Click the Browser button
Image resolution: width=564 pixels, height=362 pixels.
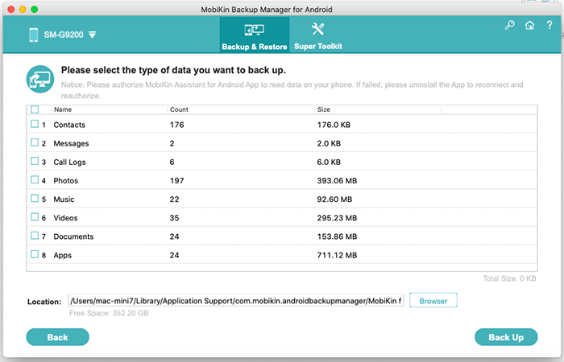click(x=433, y=301)
